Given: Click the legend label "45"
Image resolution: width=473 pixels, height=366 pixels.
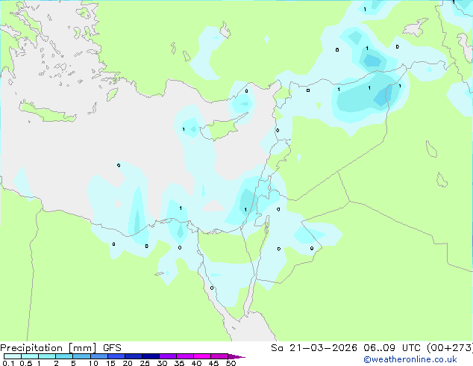Looking at the screenshot, I should point(213,363).
